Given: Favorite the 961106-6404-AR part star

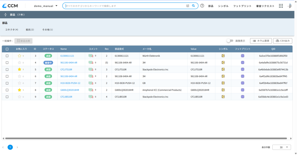Looking at the screenshot, I should click(19, 63).
